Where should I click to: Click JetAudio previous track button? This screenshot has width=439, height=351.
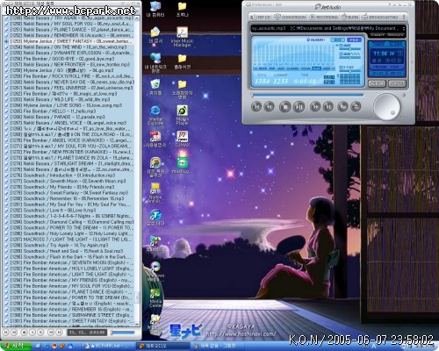(x=256, y=106)
